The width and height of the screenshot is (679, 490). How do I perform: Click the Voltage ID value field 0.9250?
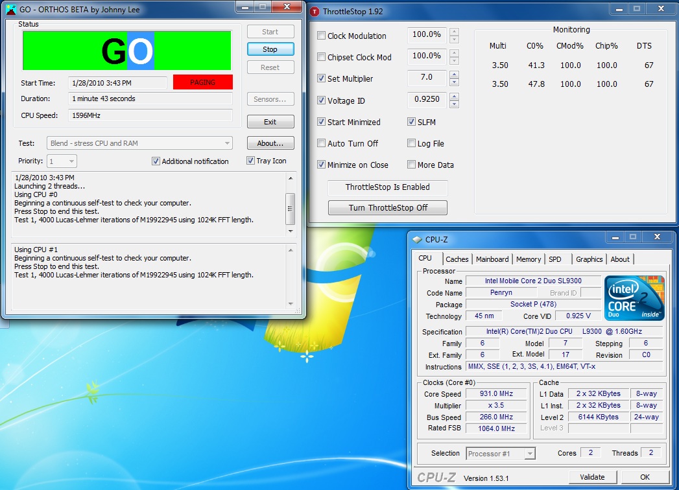click(x=427, y=100)
